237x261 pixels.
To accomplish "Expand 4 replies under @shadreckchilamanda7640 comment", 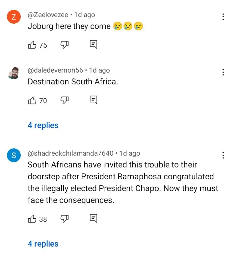I will tap(43, 244).
